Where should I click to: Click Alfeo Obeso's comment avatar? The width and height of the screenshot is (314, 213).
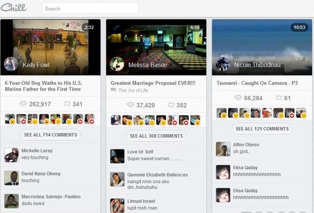[223, 149]
